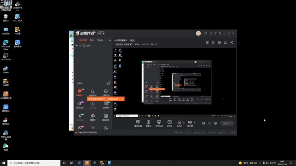Mute the speaker in the bottom bar

pyautogui.click(x=190, y=123)
